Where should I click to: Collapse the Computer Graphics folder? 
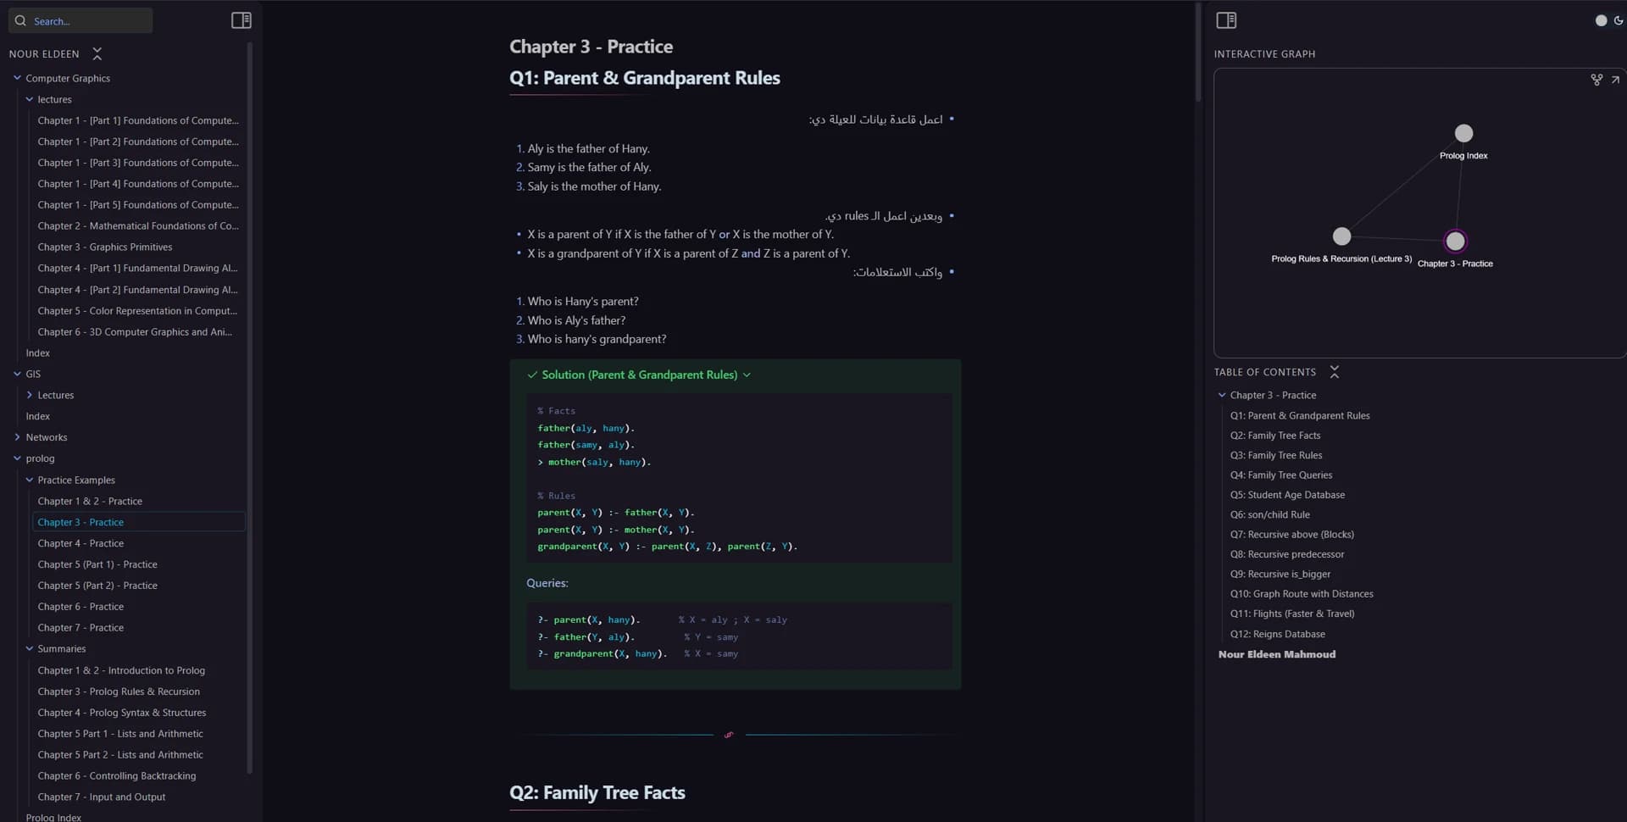(x=17, y=78)
